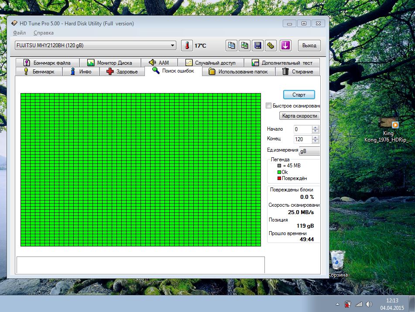
Task: Click the 0.0 % damaged blocks value
Action: (x=307, y=197)
